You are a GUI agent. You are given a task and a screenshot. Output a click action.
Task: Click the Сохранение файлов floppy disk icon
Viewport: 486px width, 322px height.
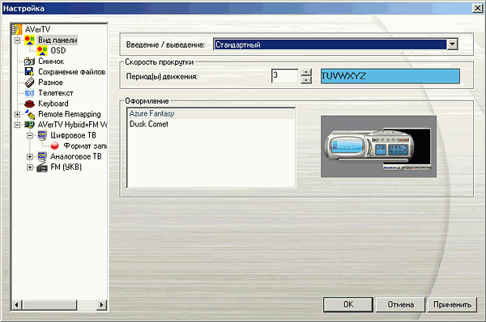29,72
